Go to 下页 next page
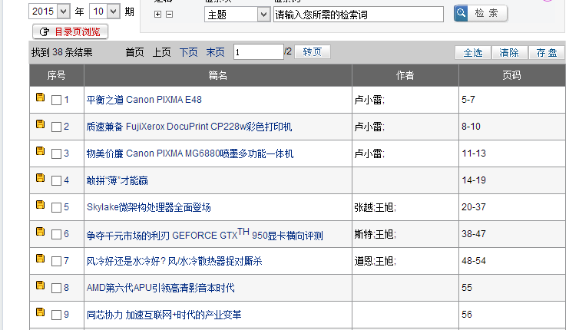 tap(189, 52)
